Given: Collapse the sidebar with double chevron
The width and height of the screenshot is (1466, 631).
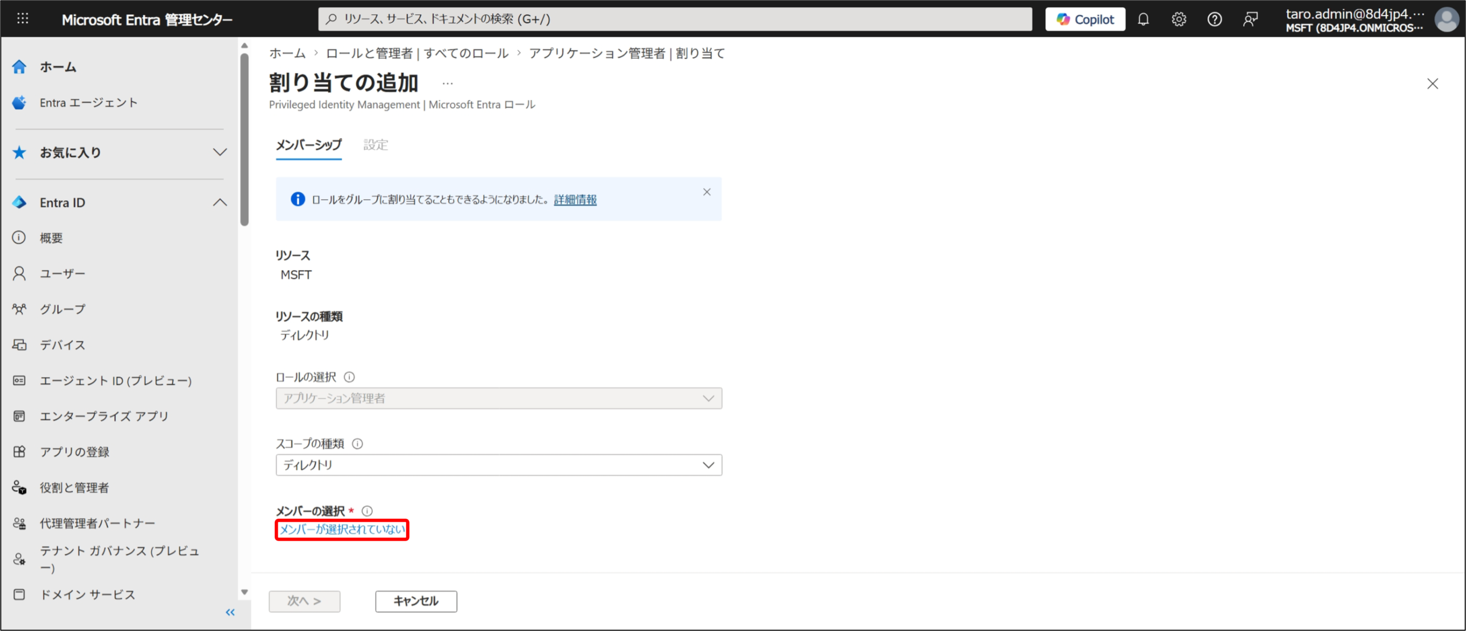Looking at the screenshot, I should [x=230, y=612].
